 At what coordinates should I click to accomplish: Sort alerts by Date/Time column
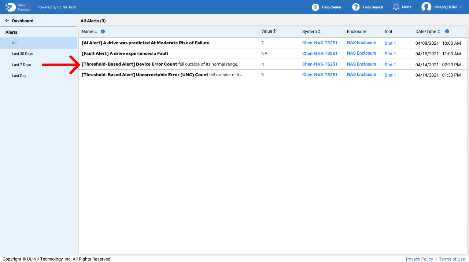pos(439,32)
